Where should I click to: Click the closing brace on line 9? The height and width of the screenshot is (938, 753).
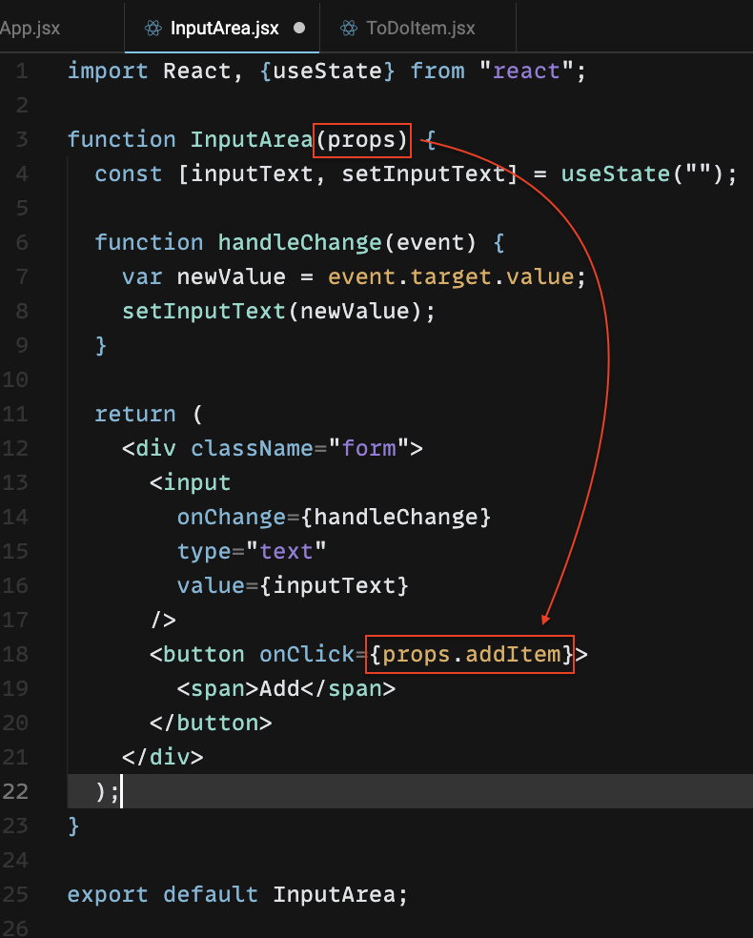(x=101, y=346)
